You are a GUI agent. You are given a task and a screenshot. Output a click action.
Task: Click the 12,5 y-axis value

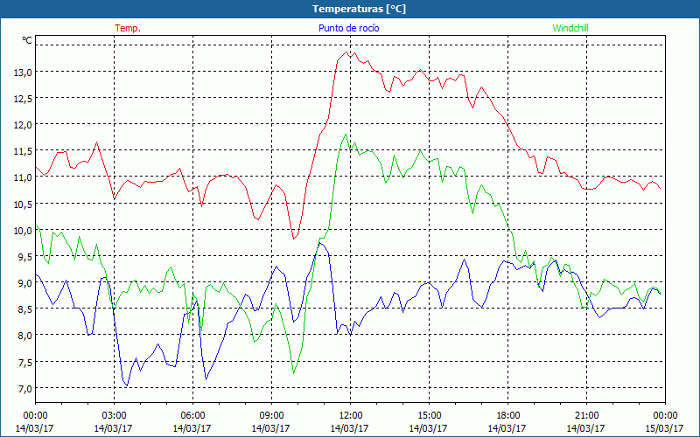pyautogui.click(x=23, y=99)
